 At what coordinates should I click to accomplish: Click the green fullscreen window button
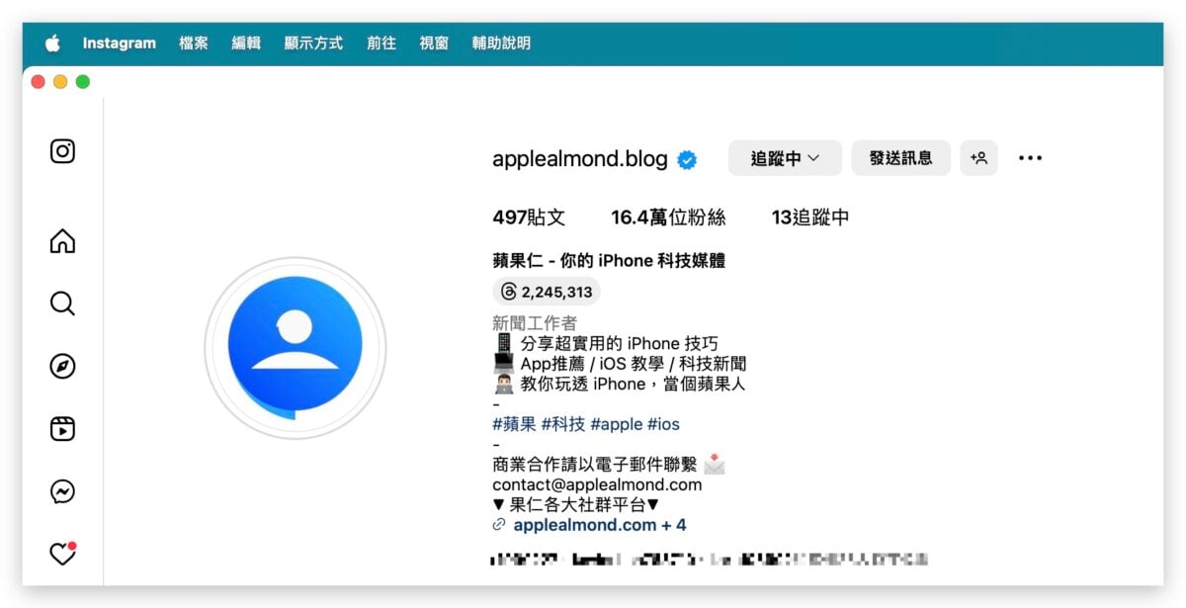point(83,82)
